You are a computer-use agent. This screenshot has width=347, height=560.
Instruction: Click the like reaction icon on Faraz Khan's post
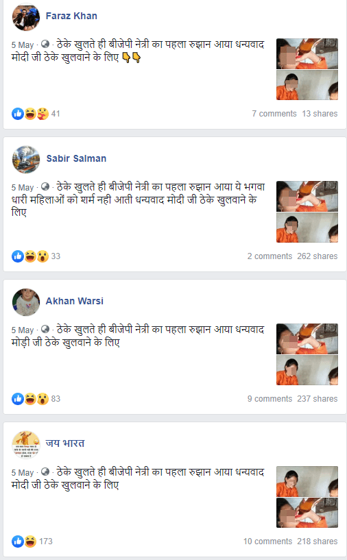pos(18,114)
